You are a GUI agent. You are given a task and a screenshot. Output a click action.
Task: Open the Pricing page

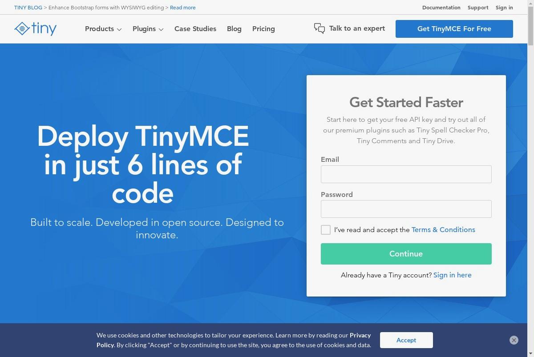(263, 29)
